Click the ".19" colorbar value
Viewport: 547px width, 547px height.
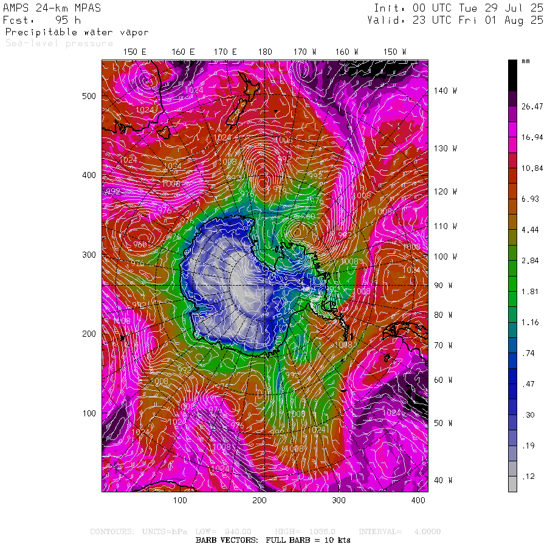pyautogui.click(x=529, y=446)
